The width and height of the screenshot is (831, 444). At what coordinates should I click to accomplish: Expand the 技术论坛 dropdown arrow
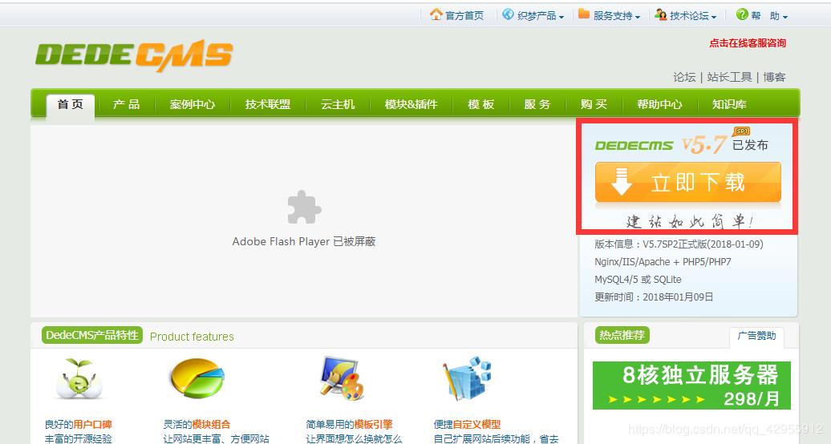[714, 17]
